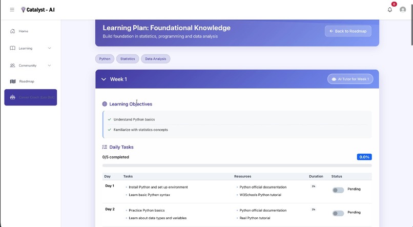Click the Daily Tasks checklist icon
Screen dimensions: 413x227
coord(105,147)
